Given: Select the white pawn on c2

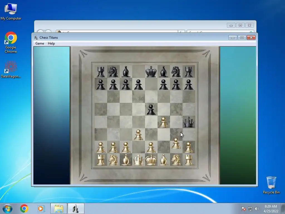Looking at the screenshot, I should [126, 147].
